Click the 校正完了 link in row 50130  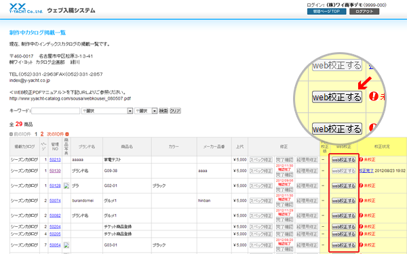[x=366, y=171]
